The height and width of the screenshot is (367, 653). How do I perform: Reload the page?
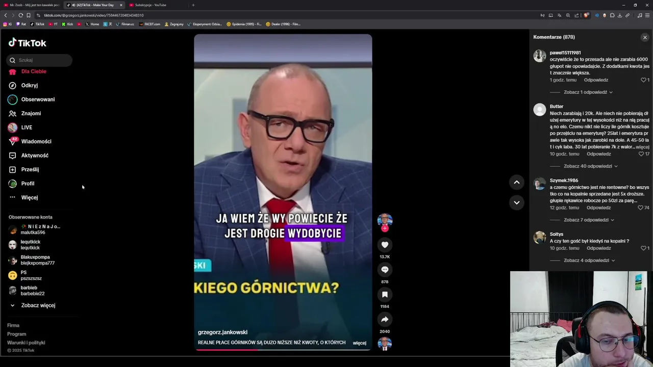(x=20, y=15)
